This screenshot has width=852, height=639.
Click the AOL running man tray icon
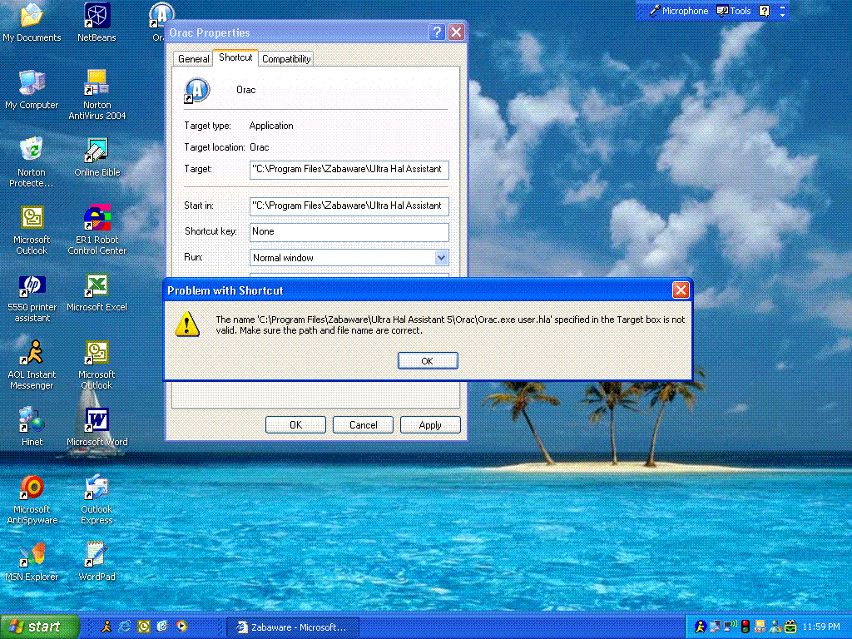(701, 627)
